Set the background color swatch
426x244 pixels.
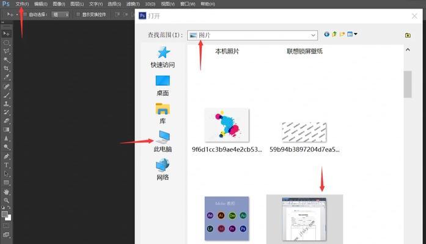(x=9, y=218)
